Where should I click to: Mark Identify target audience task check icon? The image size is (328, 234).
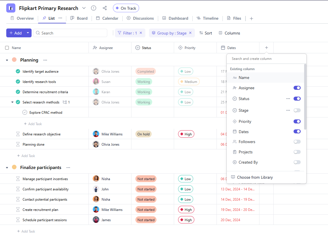tap(18, 72)
